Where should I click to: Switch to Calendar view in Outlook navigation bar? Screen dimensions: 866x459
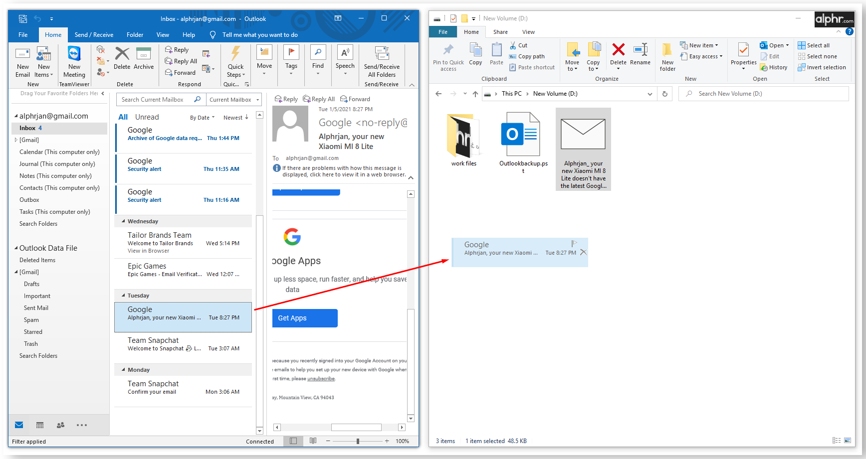click(x=40, y=425)
